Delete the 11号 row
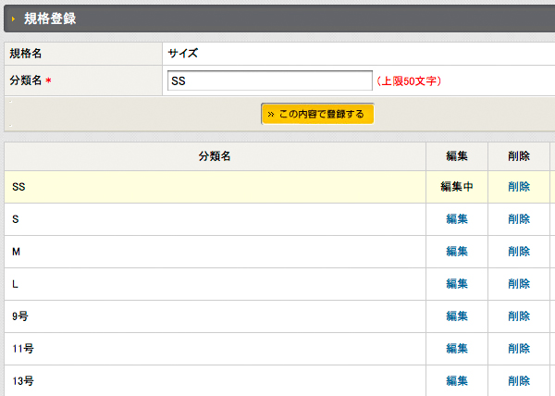 (x=519, y=349)
